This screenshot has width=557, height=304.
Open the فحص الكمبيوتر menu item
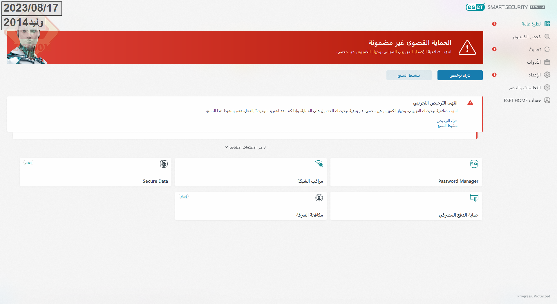(527, 36)
